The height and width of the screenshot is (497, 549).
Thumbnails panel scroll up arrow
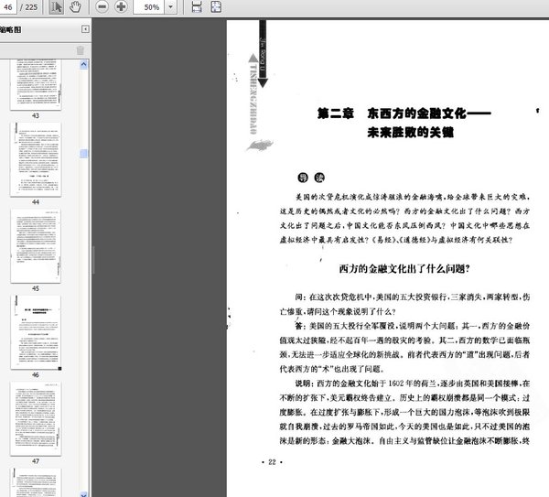coord(83,64)
